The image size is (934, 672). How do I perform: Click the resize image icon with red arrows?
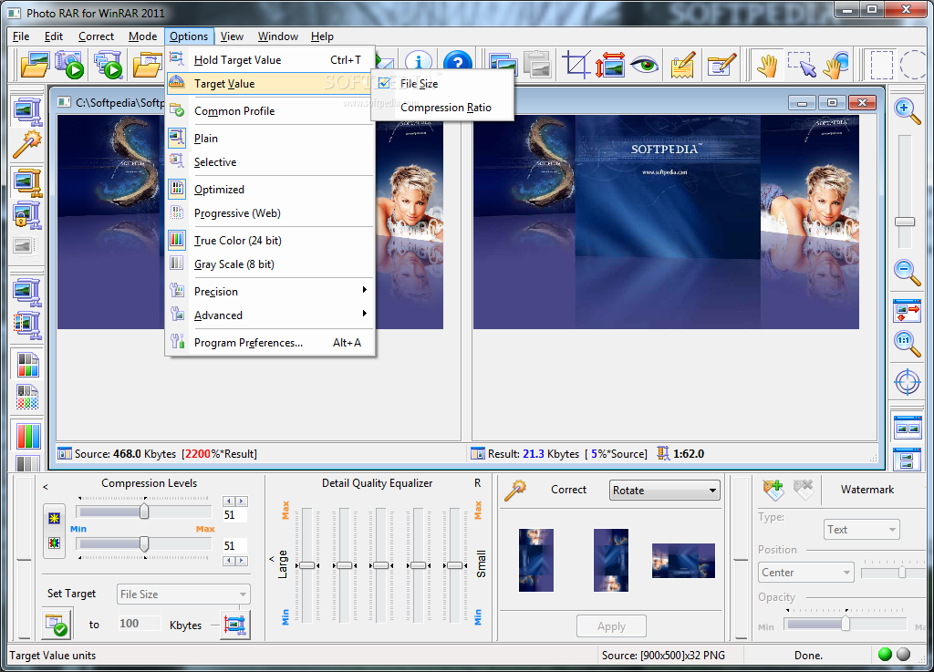click(610, 65)
